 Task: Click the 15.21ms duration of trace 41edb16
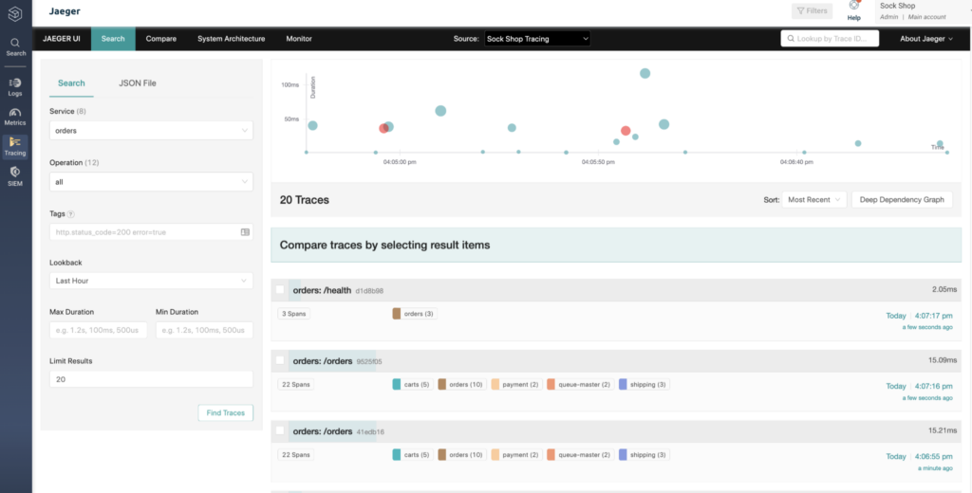point(943,431)
